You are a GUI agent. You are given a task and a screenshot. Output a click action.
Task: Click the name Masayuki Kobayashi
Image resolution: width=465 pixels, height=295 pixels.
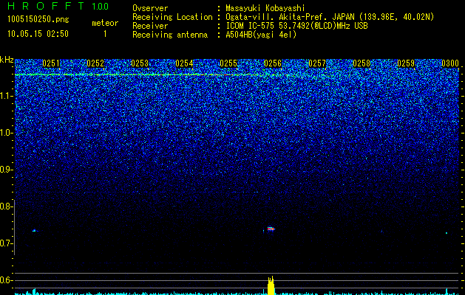pos(265,8)
